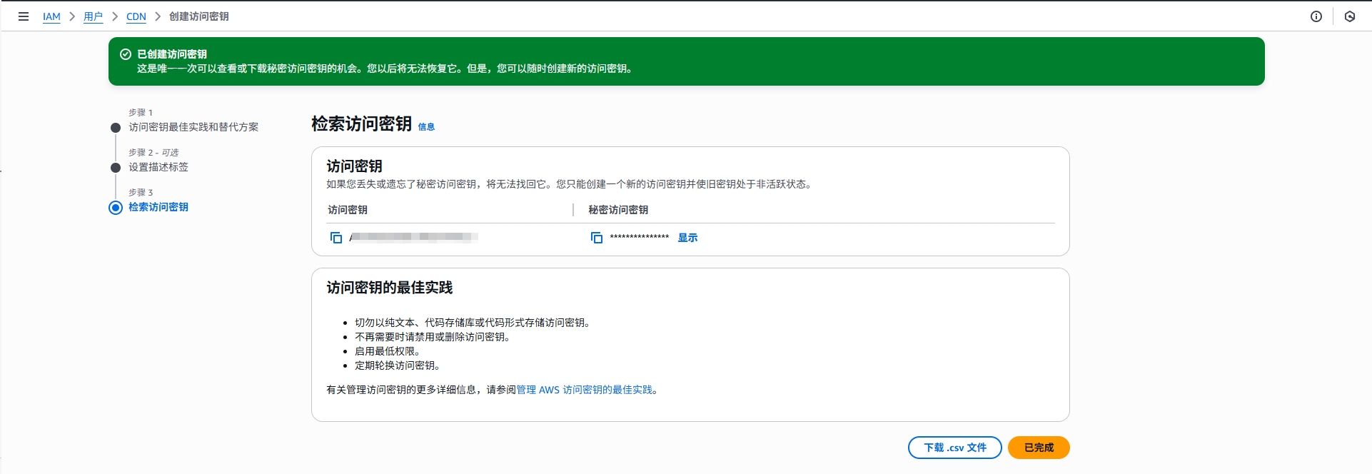
Task: Click the 已创建访问密钥 banner title
Action: 172,54
